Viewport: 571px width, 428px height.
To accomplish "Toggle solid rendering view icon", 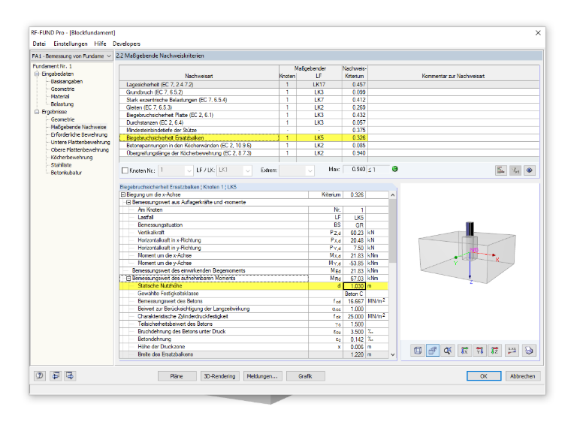I will coord(432,351).
